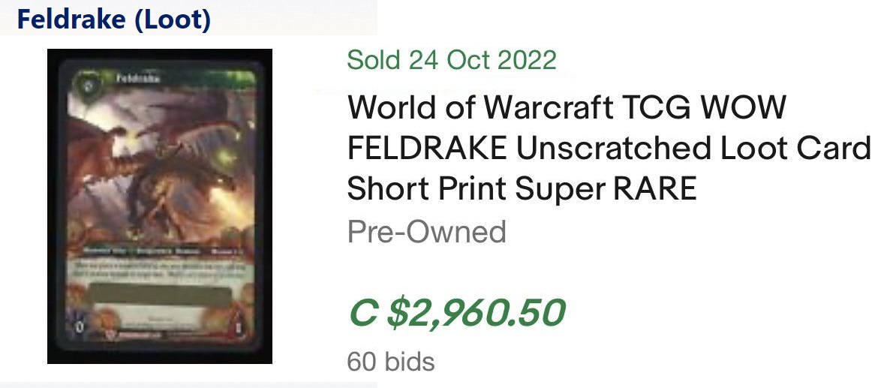Click 'FELDRAKE Unscratched Loot Card' title line
878x388 pixels.
click(x=608, y=149)
